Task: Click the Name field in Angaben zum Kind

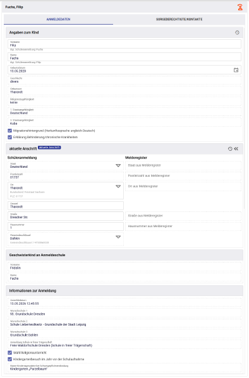Action: [x=124, y=57]
